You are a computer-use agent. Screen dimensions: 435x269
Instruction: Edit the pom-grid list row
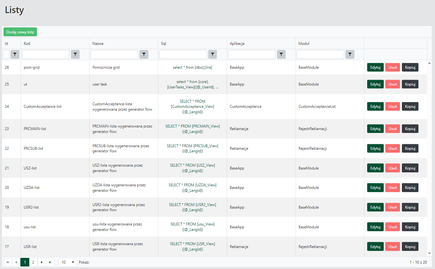click(375, 67)
